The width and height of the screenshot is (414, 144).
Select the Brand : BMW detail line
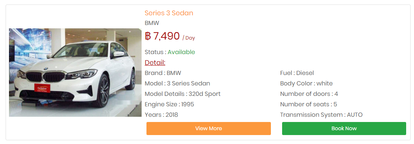pos(163,73)
